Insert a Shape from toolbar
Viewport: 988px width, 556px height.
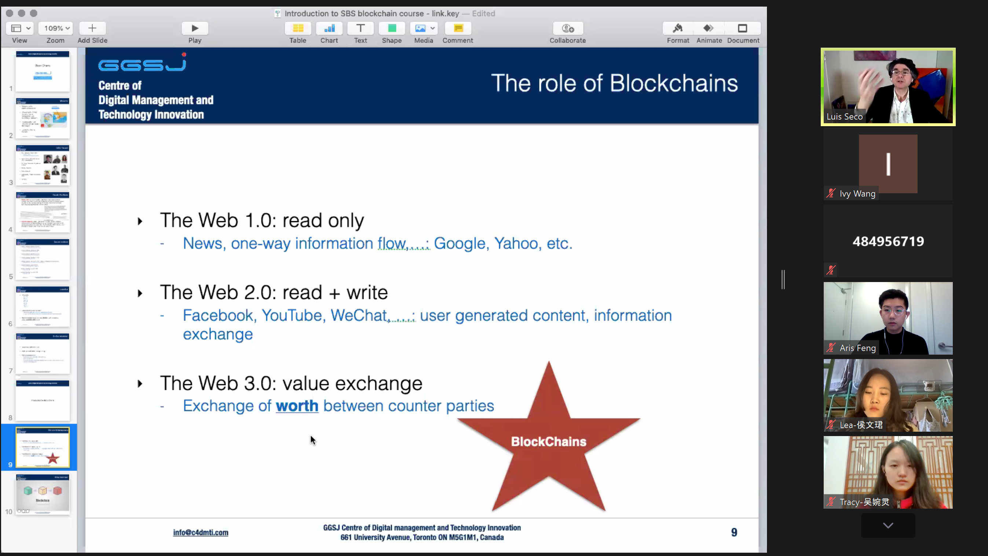click(x=392, y=28)
